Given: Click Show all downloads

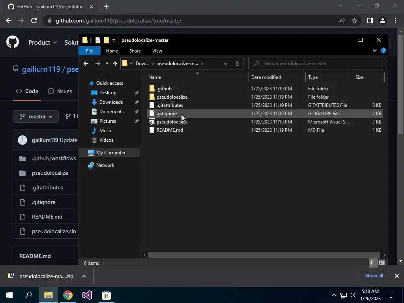Looking at the screenshot, I should coord(374,276).
